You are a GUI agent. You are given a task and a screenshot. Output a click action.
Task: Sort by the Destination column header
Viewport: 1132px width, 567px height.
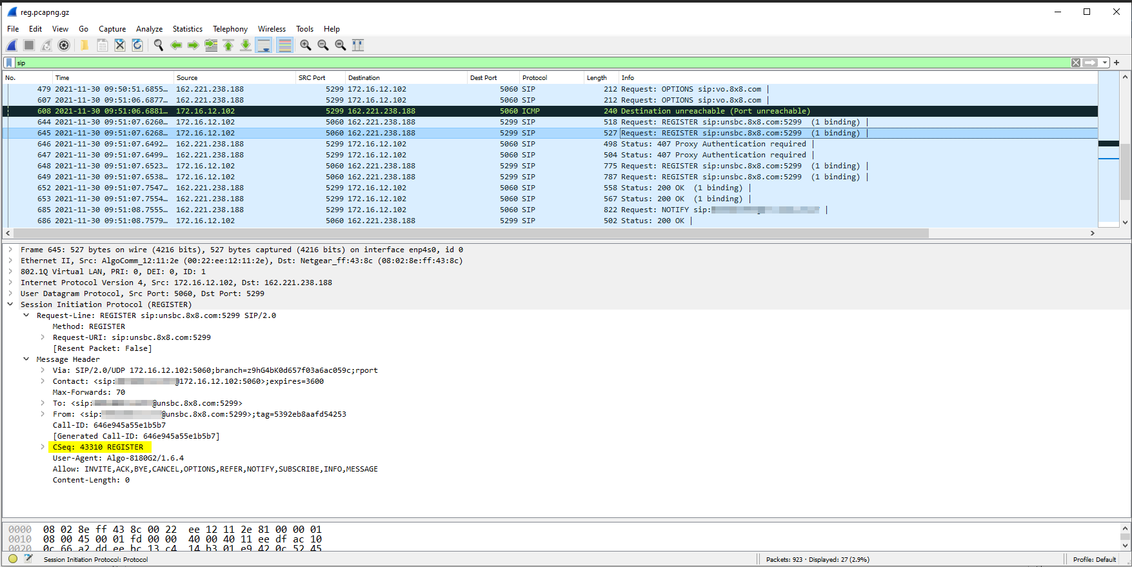pos(406,78)
